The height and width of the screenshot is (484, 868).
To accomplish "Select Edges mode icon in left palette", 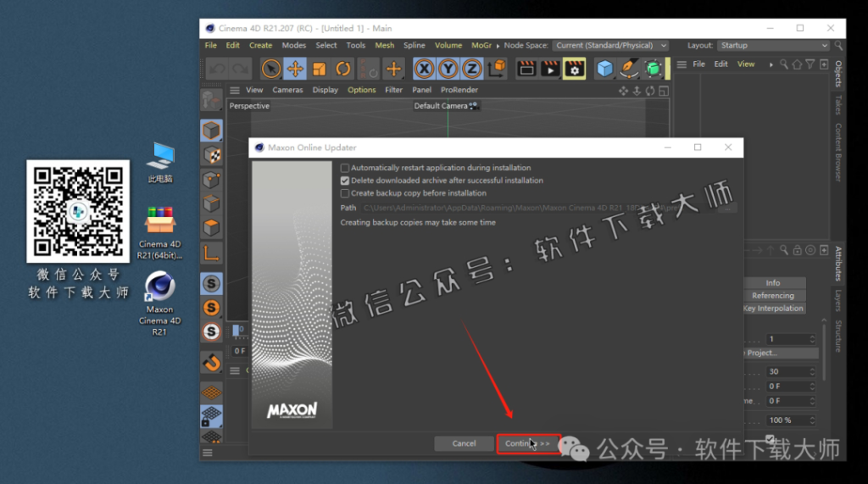I will click(x=211, y=203).
